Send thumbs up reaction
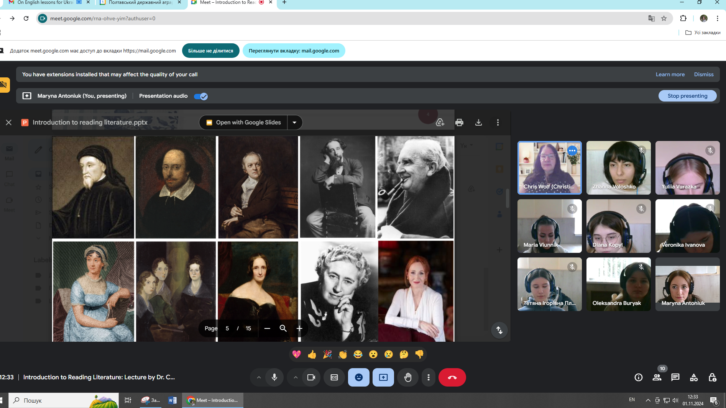This screenshot has width=726, height=408. pyautogui.click(x=312, y=354)
